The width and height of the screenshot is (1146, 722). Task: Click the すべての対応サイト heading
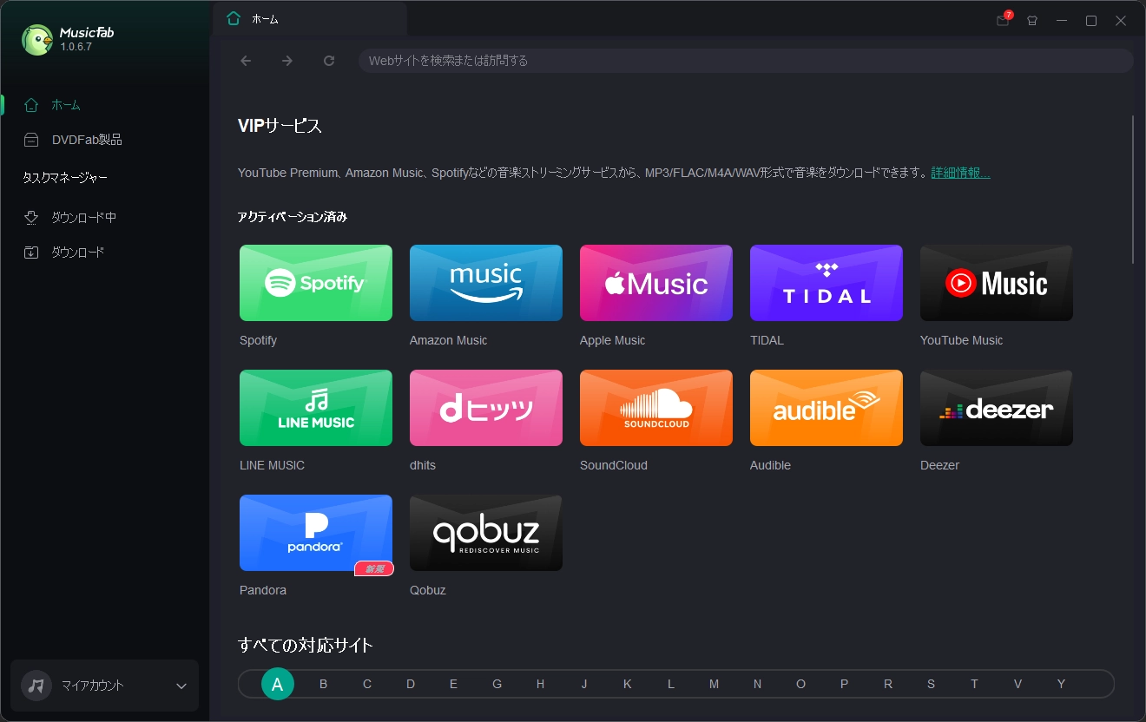[306, 645]
